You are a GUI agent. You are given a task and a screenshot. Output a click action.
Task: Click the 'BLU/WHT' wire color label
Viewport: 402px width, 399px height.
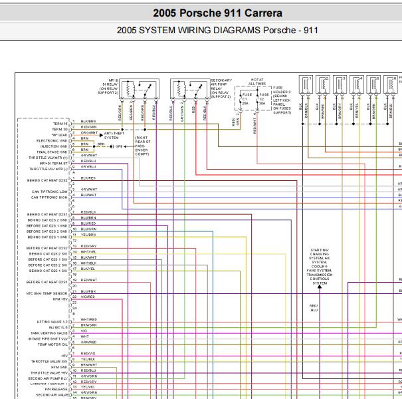(88, 195)
